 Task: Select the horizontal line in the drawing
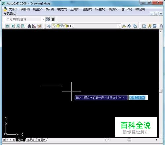(x=51, y=85)
